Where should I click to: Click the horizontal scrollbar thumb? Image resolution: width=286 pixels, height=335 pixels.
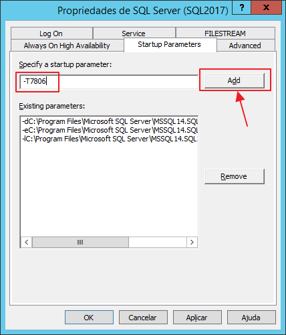[80, 242]
